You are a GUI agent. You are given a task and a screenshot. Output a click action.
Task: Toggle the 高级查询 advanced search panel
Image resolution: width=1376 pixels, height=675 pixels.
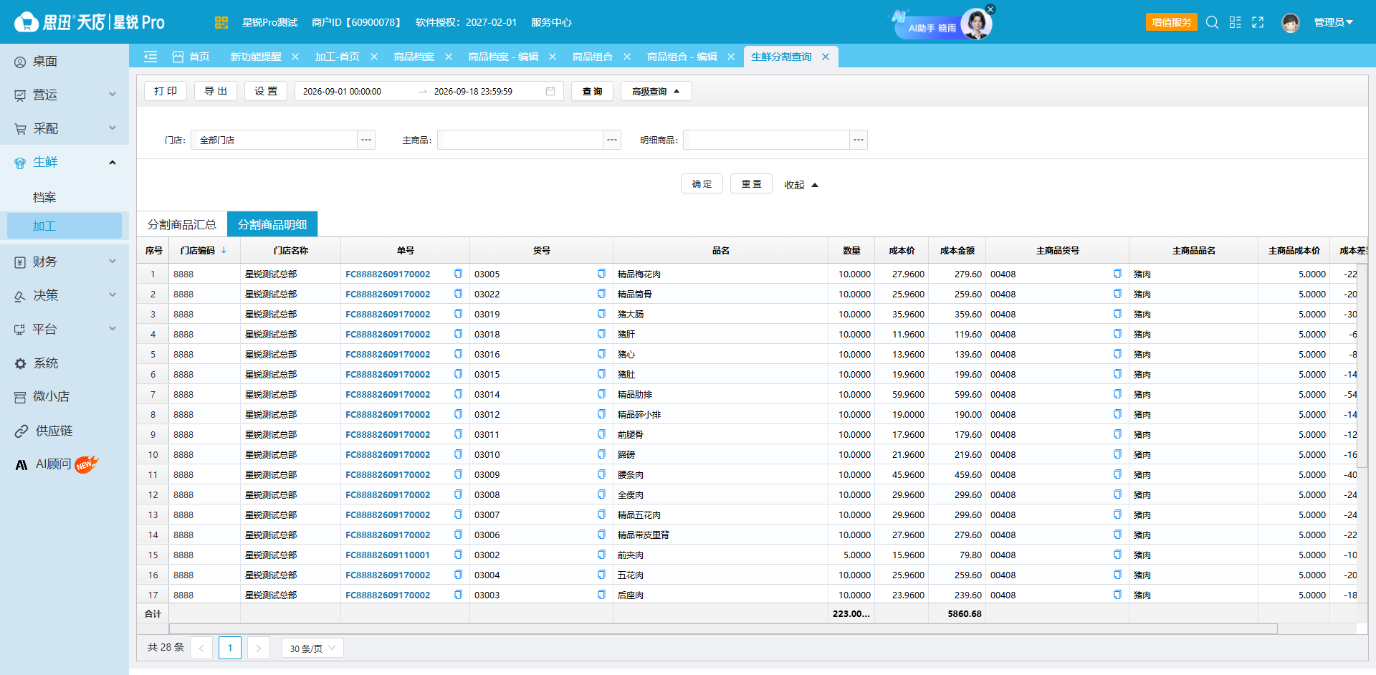point(656,91)
